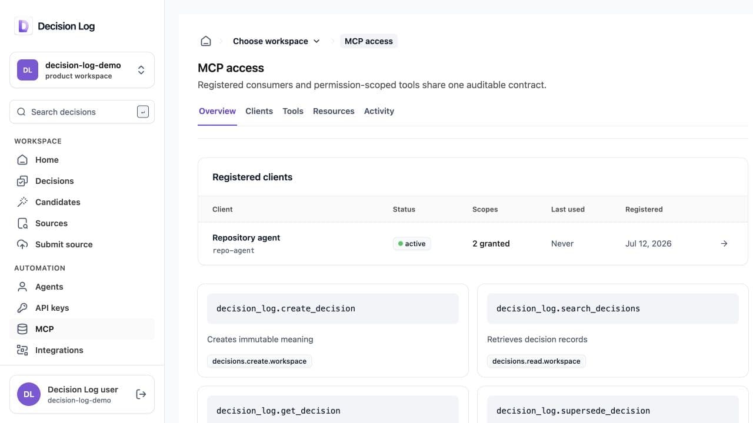Go to Home in sidebar
The image size is (753, 423).
82,160
